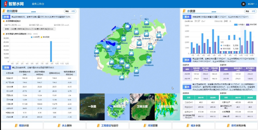Viewport: 258px width, 130px height.
Task: Open the 河湖管理 module
Action: click(x=150, y=125)
